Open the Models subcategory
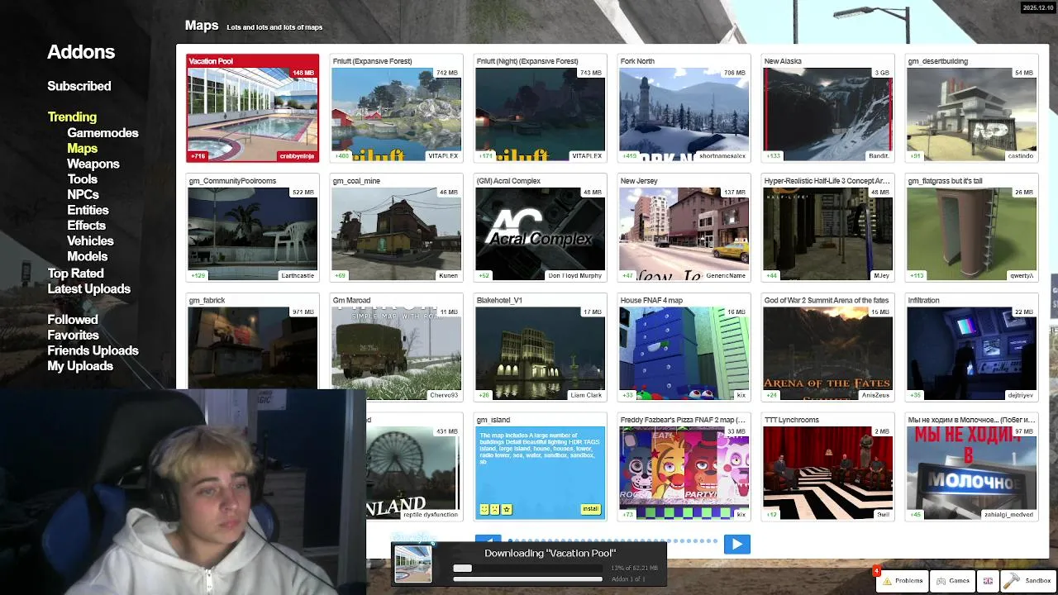 click(87, 256)
